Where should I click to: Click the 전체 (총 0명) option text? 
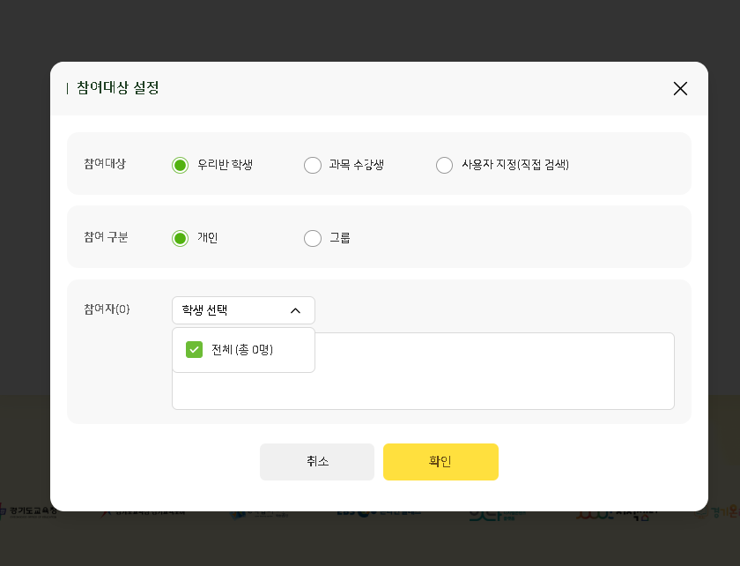(242, 350)
